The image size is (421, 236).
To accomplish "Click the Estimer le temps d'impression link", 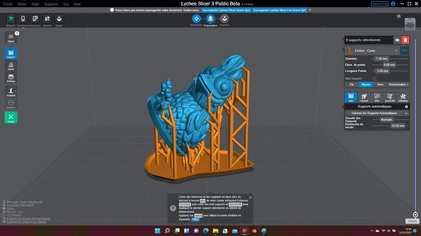I will [x=29, y=218].
